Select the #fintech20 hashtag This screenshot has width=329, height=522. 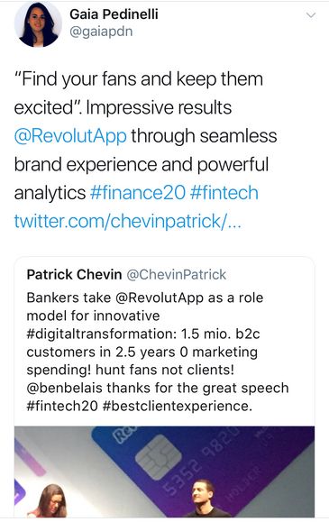[x=62, y=406]
